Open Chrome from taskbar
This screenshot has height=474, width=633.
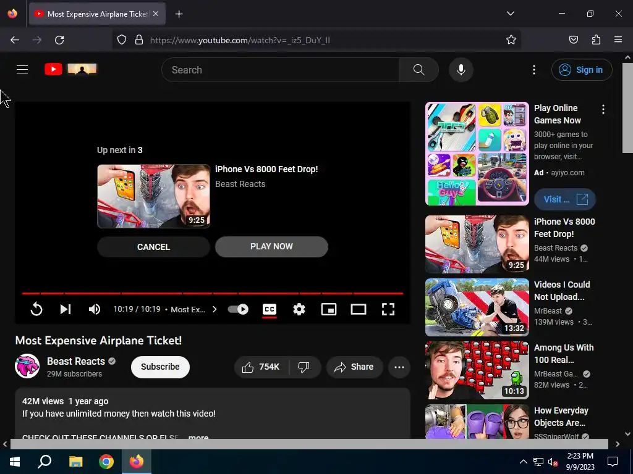coord(106,462)
